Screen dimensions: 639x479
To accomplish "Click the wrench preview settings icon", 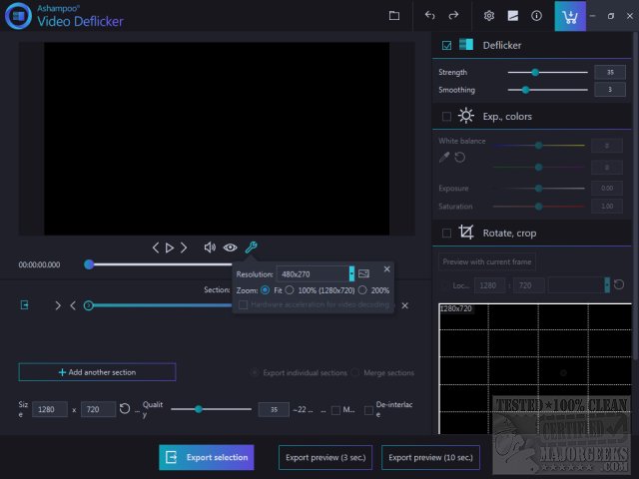I will click(x=252, y=247).
